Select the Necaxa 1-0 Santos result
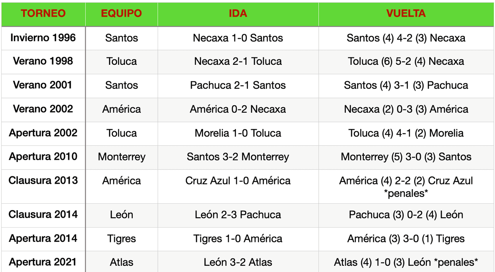 click(x=238, y=38)
